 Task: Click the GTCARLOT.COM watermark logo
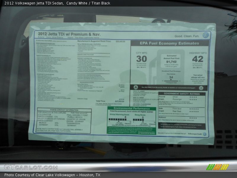point(31,167)
